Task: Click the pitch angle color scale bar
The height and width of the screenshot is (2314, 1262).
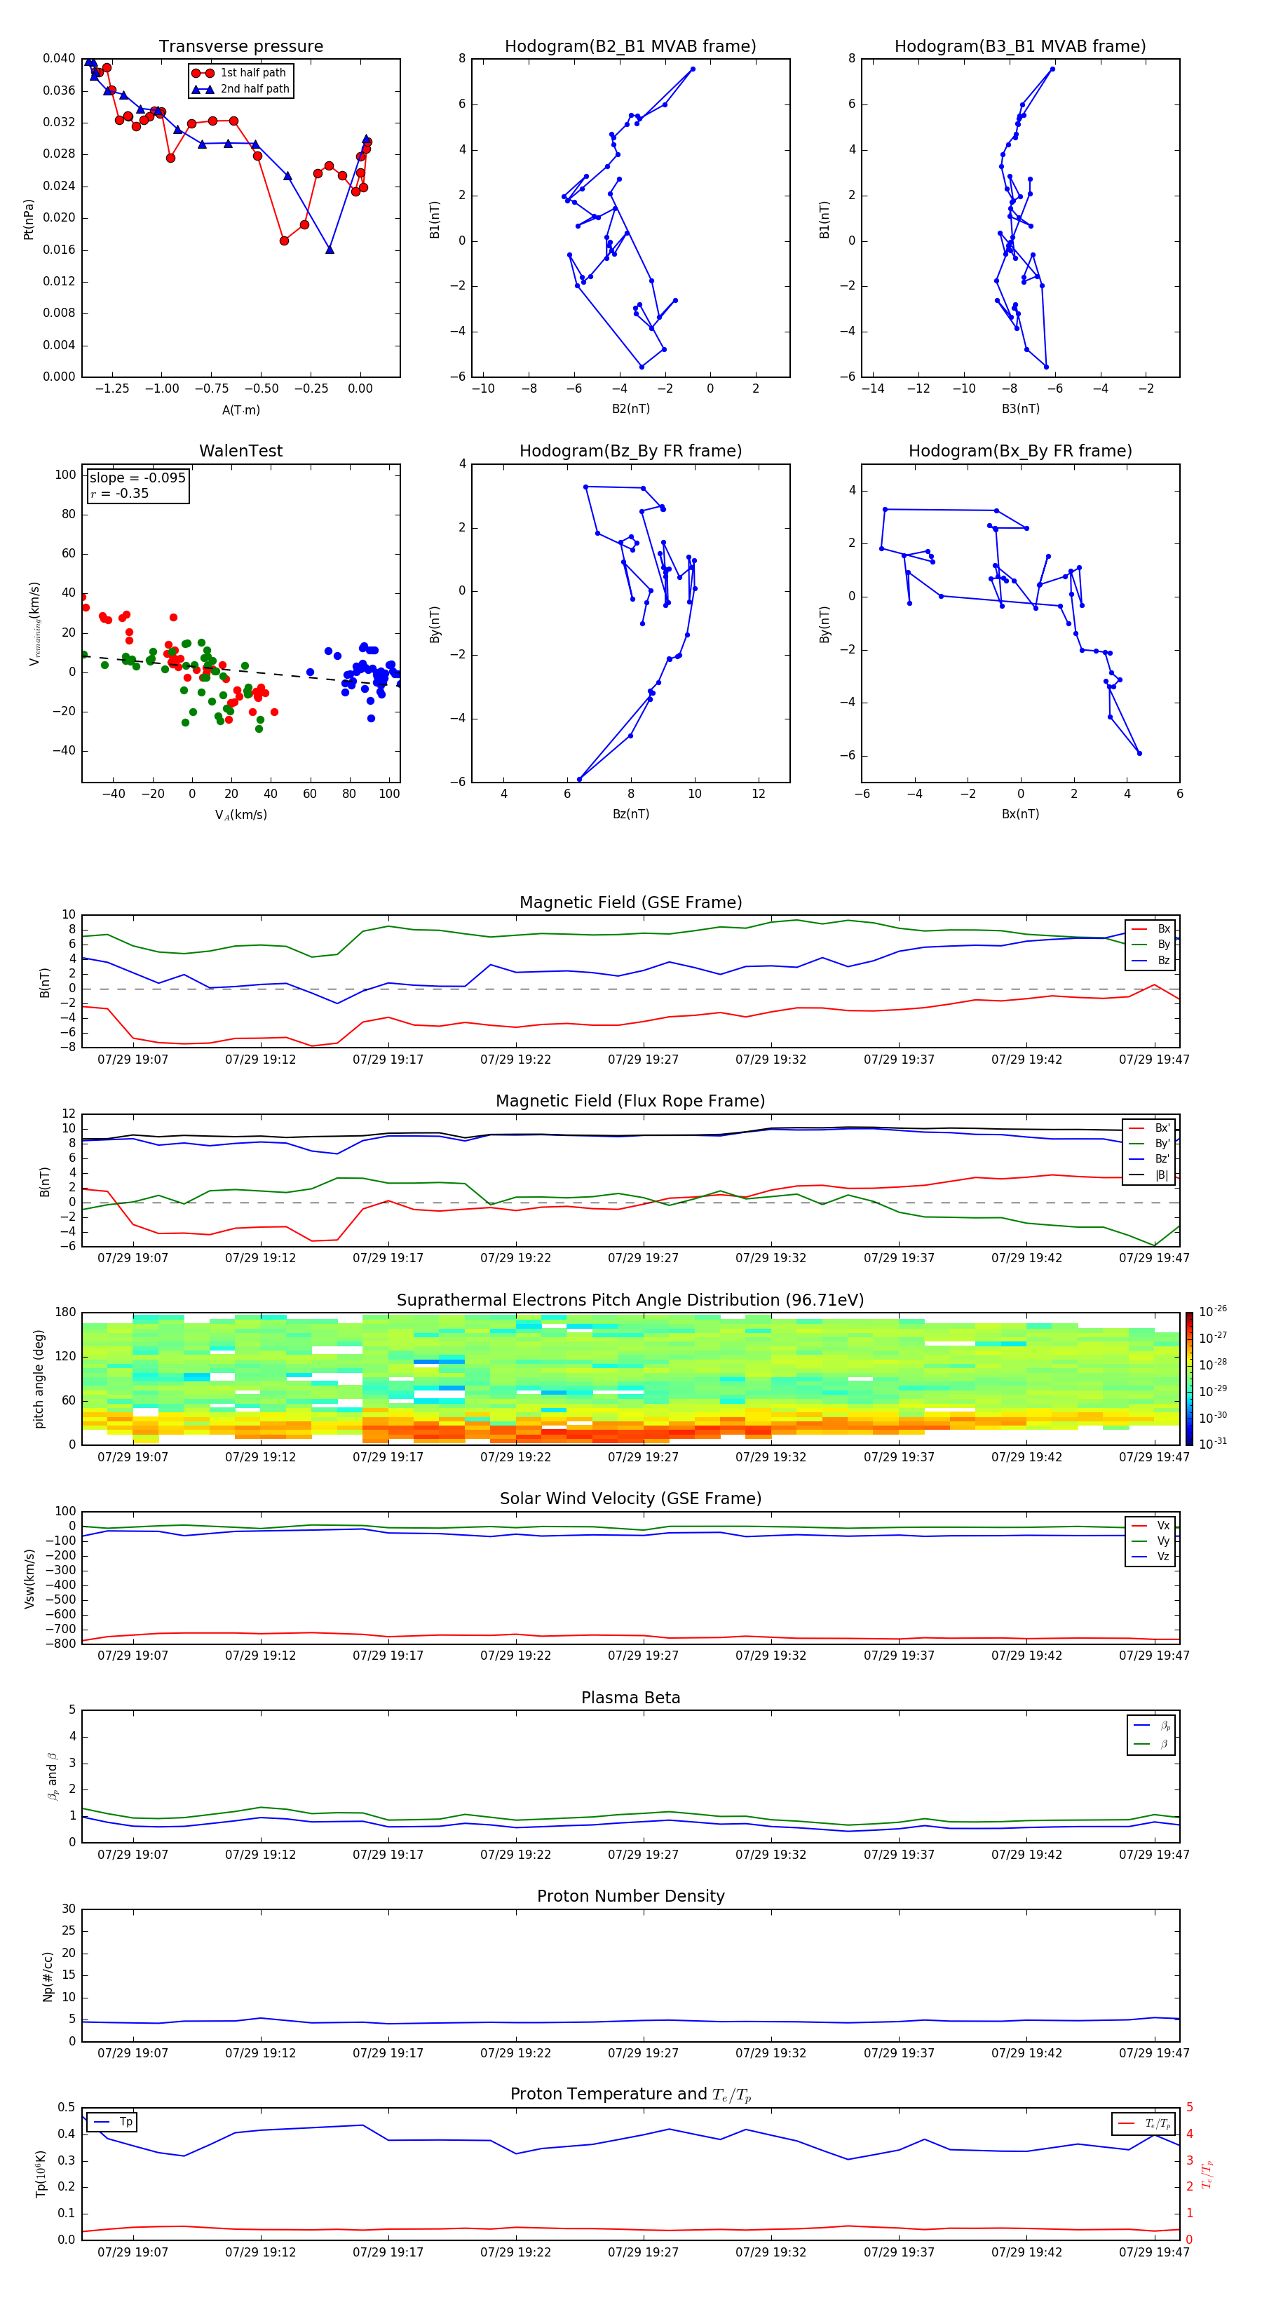Action: pos(1189,1378)
